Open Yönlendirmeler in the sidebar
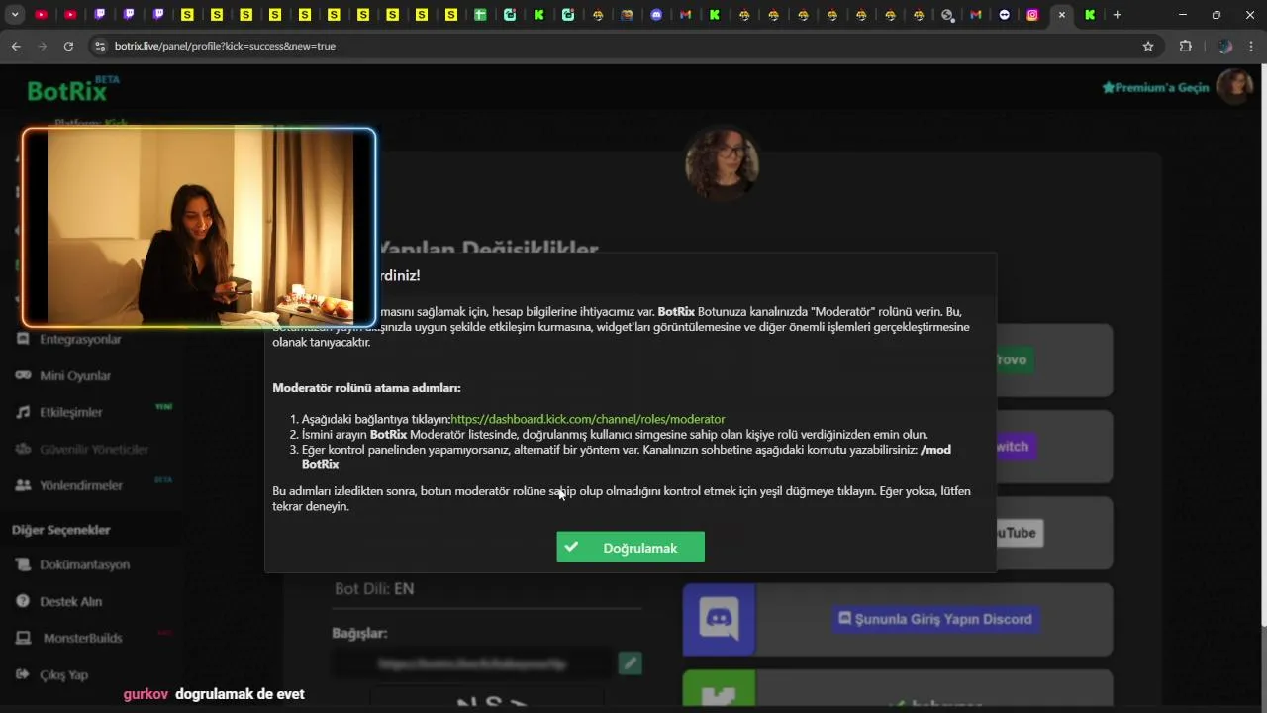 (81, 485)
